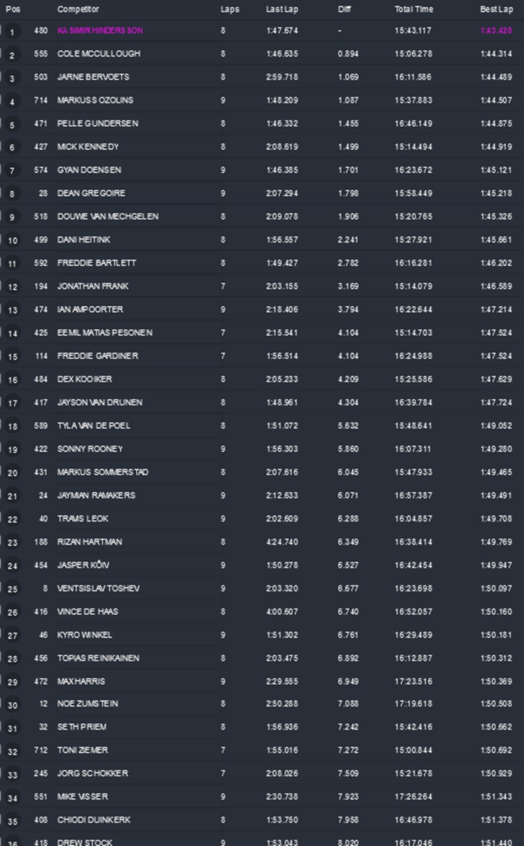Click the position 35 circle badge
Screen dimensions: 524x846
12,822
